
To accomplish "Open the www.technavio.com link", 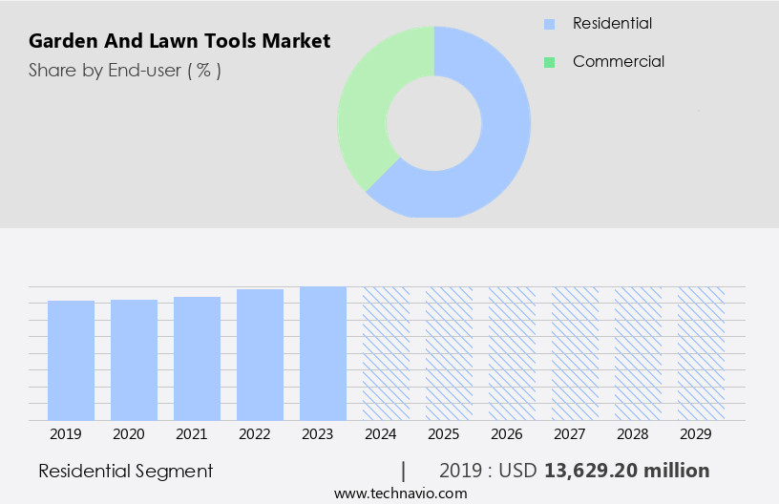I will 401,493.
